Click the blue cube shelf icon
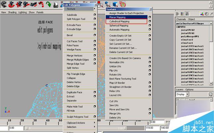The width and height of the screenshot is (214, 133). pyautogui.click(x=115, y=4)
